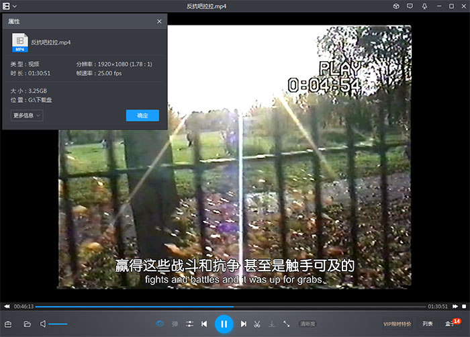The image size is (470, 337).
Task: Skip to the previous video
Action: 204,324
